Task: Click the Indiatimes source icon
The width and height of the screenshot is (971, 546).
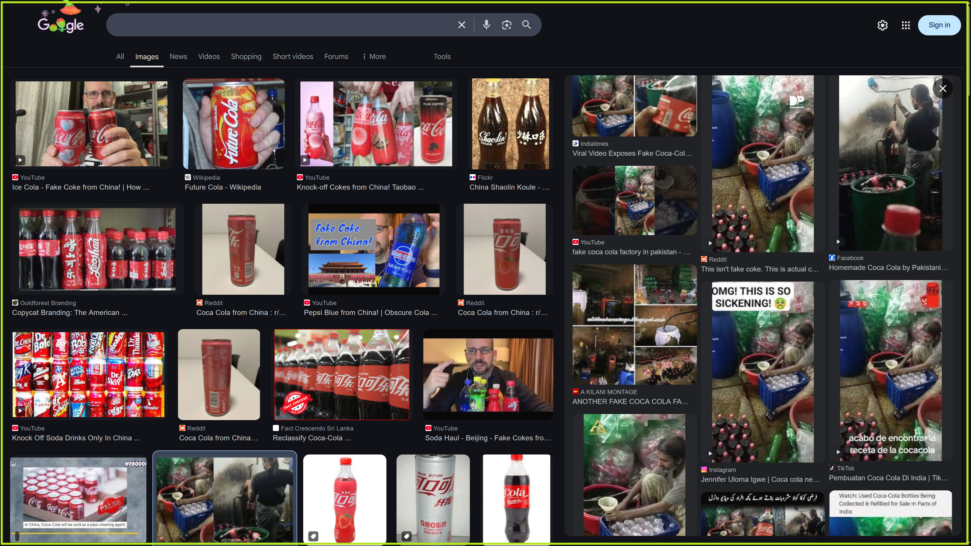Action: tap(575, 144)
